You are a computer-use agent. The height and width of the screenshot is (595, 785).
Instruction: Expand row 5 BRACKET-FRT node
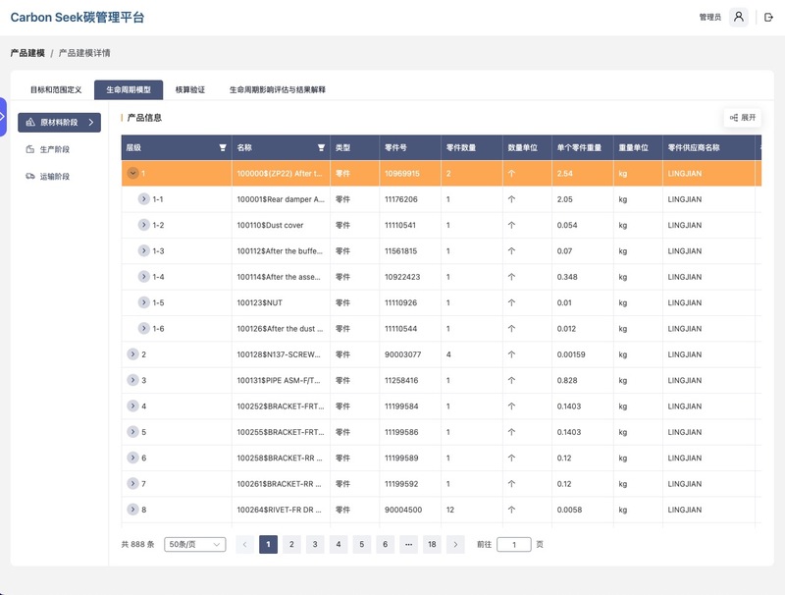[132, 432]
